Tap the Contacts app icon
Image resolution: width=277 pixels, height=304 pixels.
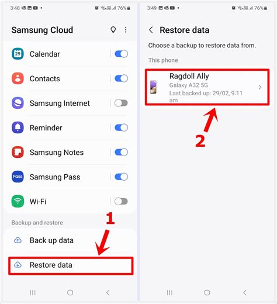tap(18, 78)
